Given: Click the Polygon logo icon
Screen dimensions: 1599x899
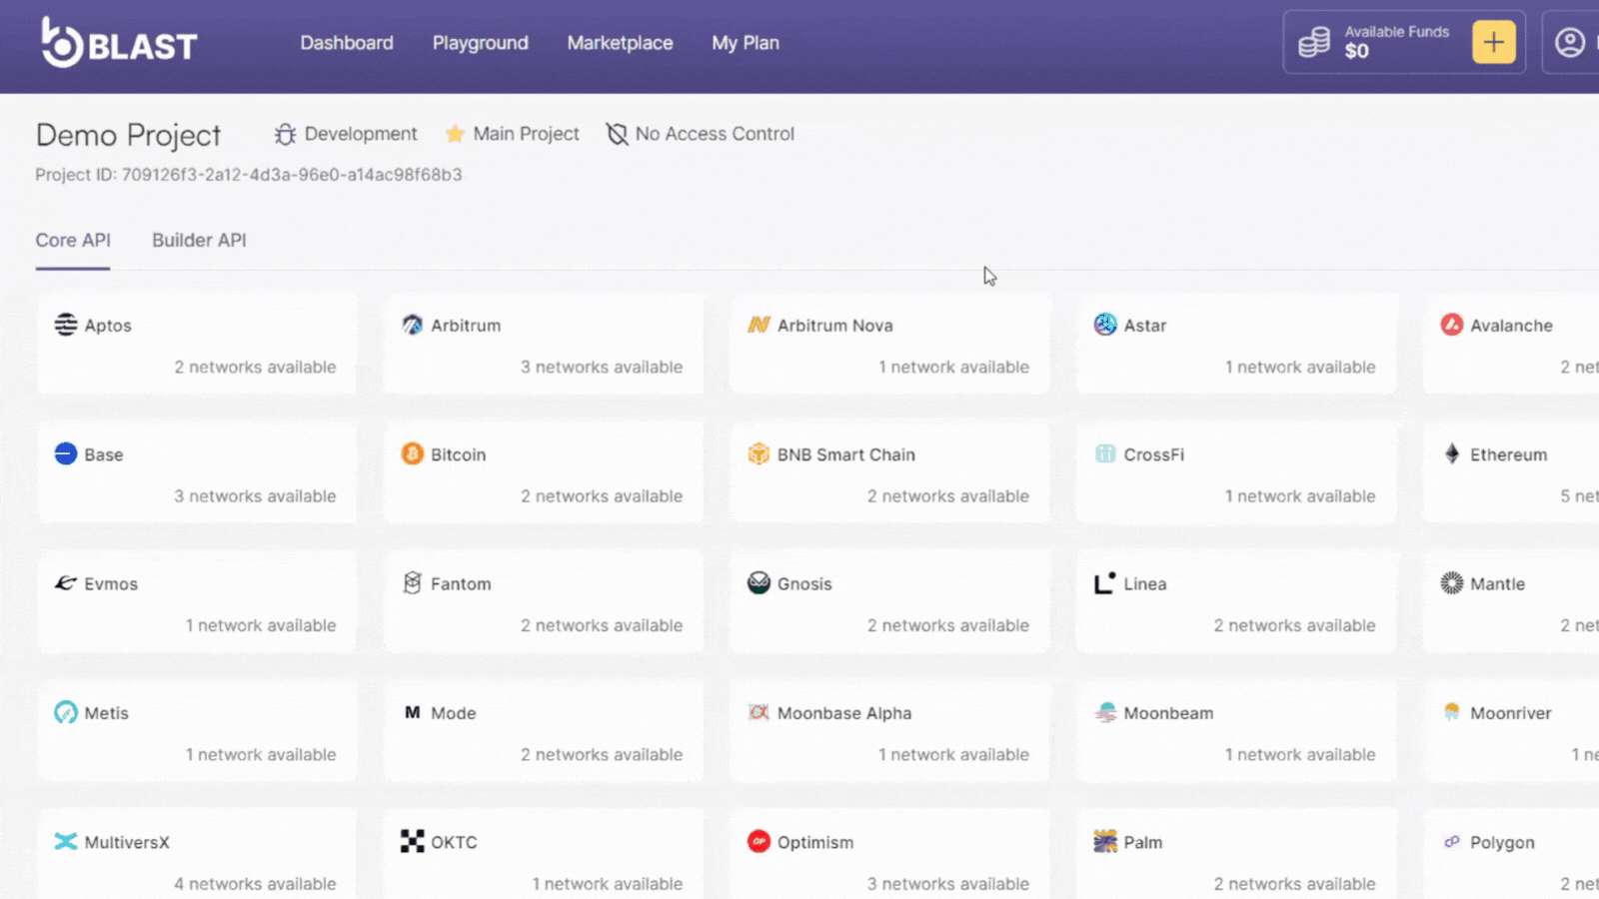Looking at the screenshot, I should (x=1452, y=841).
